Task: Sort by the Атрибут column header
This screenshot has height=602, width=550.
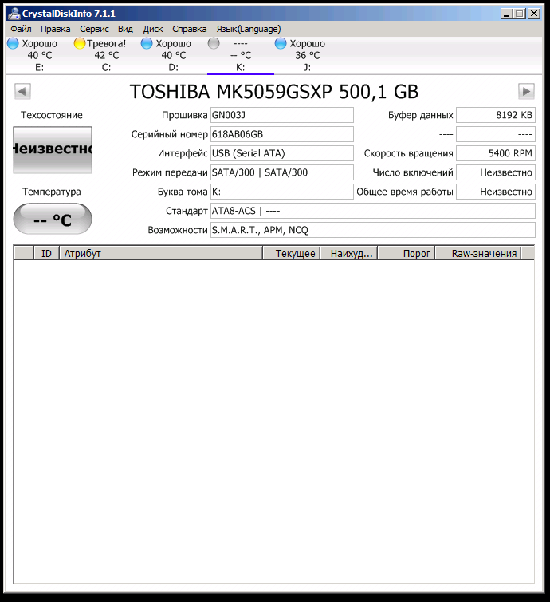Action: [161, 253]
